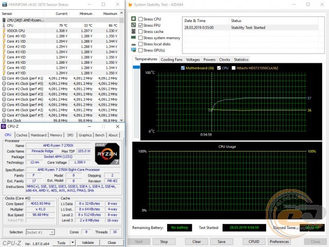Image resolution: width=329 pixels, height=247 pixels.
Task: Enable Stress system memory checkbox
Action: [x=140, y=37]
